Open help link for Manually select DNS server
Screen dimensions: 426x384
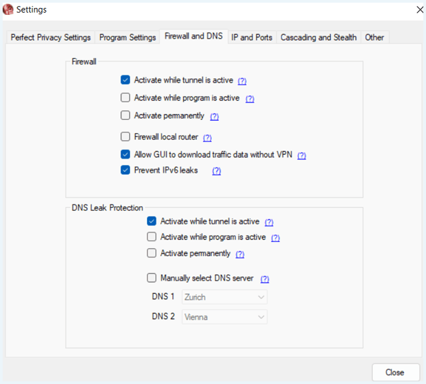coord(265,279)
